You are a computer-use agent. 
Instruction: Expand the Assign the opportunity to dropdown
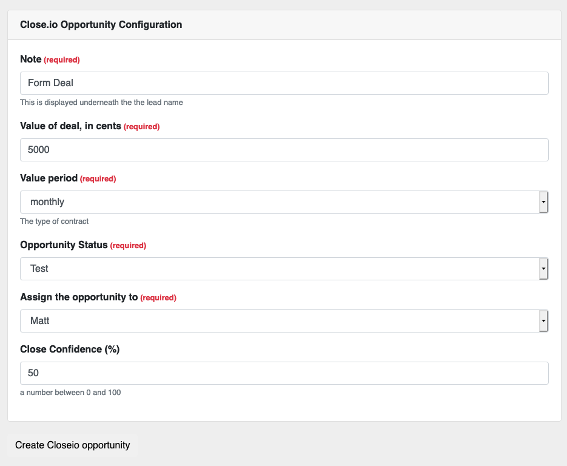click(x=284, y=321)
